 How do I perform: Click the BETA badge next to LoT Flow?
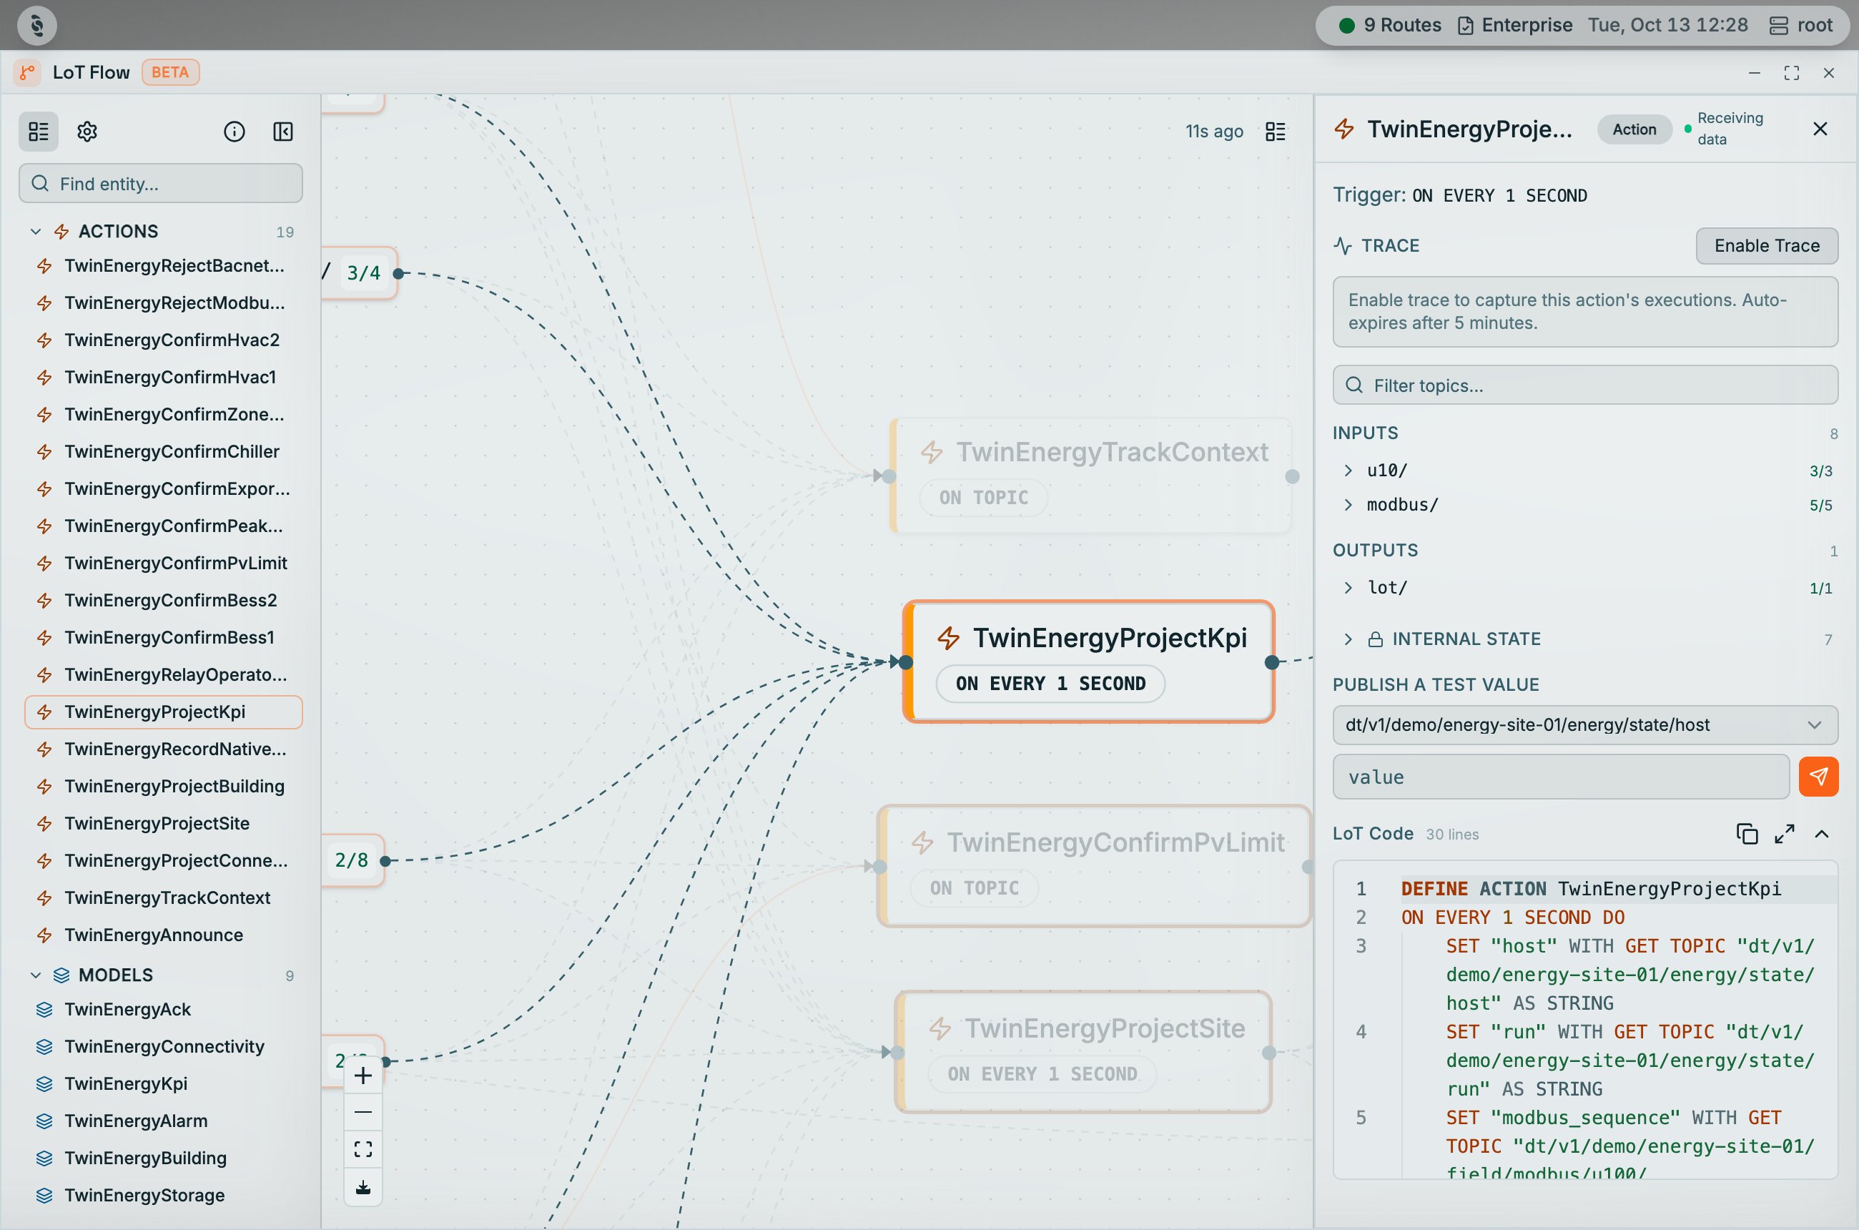170,72
